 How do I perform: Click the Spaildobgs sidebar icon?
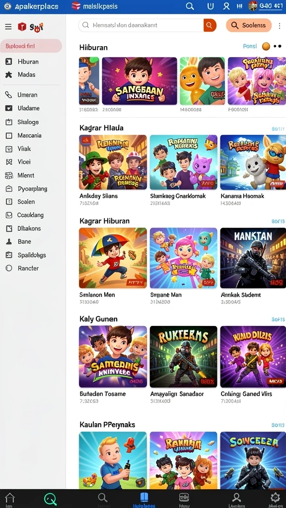[x=9, y=255]
